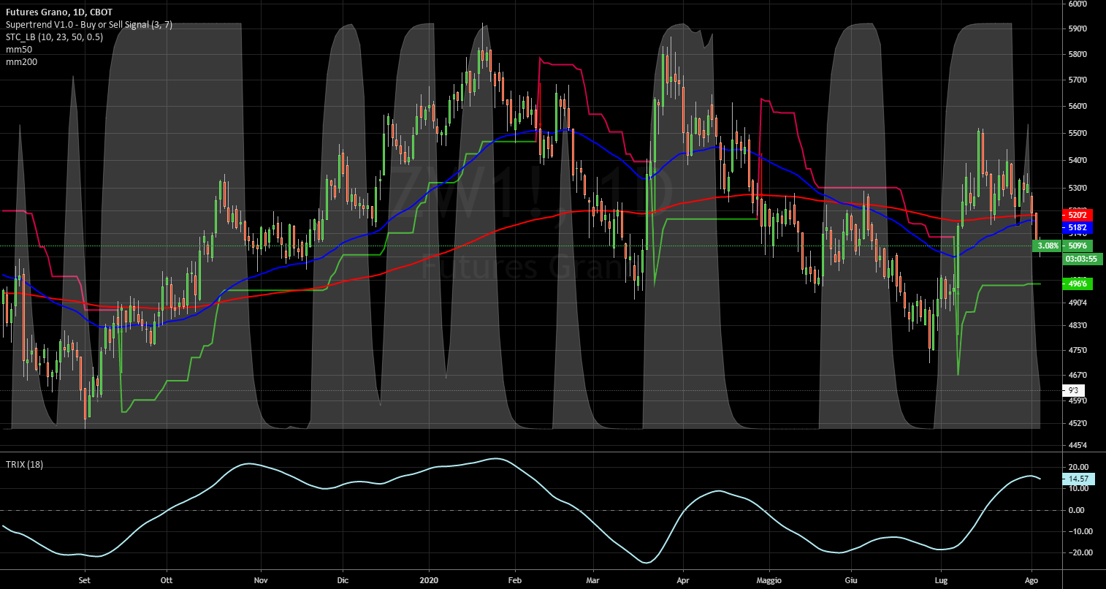Click the 570'0 price axis label
Image resolution: width=1106 pixels, height=589 pixels.
1078,80
